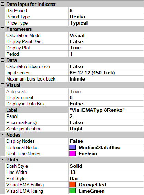Click the LimeGreen Visual EMA Rising swatch

point(72,191)
